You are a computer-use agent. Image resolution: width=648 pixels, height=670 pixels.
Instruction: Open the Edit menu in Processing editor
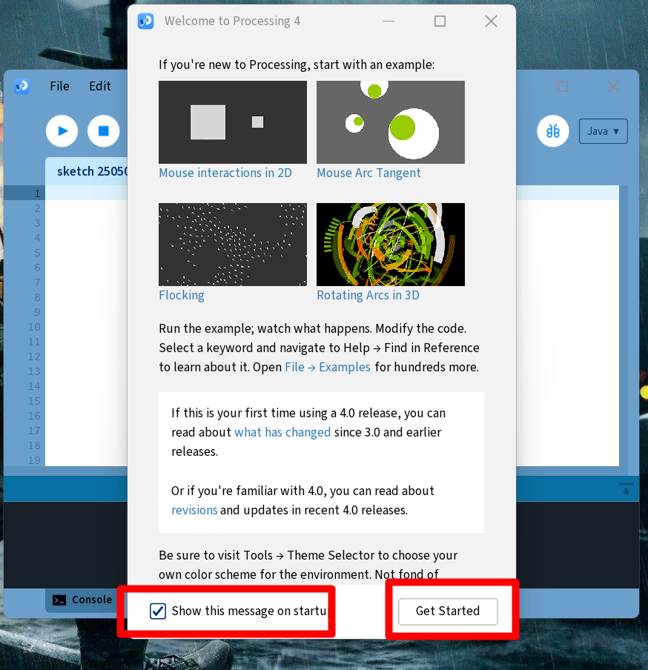[x=100, y=86]
